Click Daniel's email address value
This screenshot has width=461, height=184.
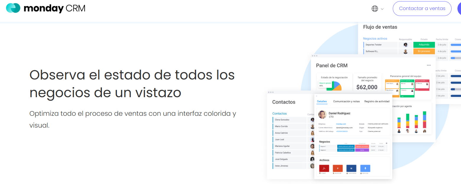tap(344, 128)
